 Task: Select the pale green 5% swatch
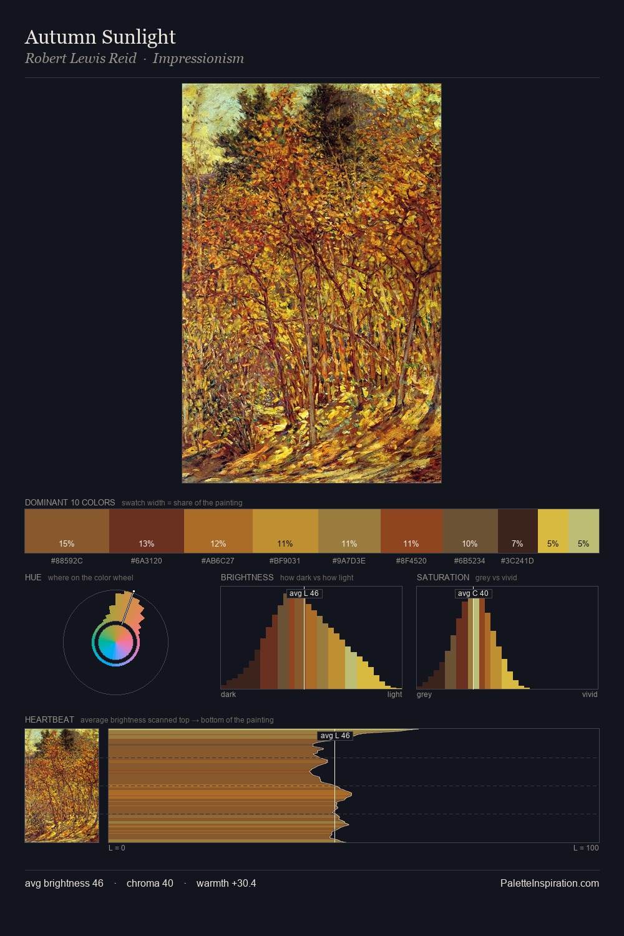click(583, 531)
